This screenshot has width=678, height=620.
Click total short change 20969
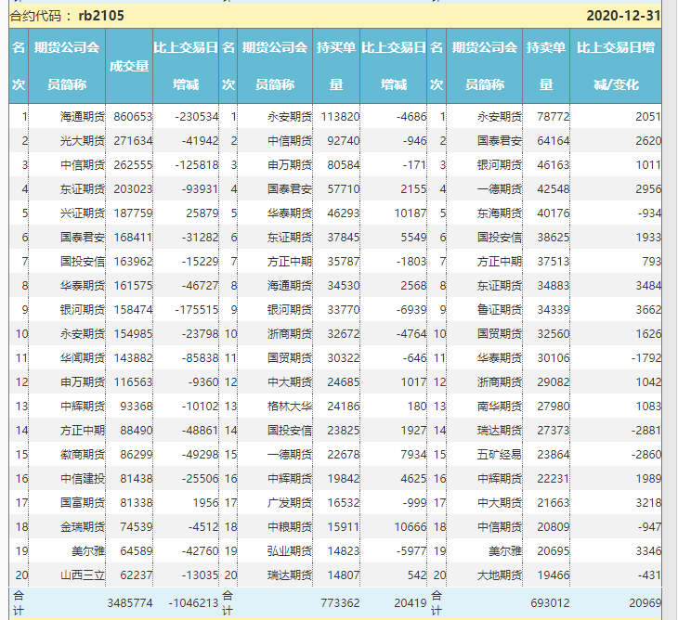[x=645, y=603]
